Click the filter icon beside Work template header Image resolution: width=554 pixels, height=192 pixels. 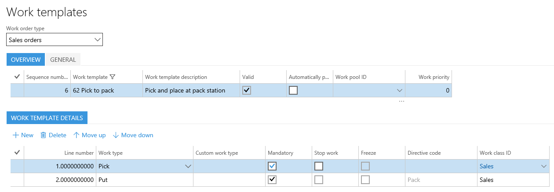pos(113,77)
